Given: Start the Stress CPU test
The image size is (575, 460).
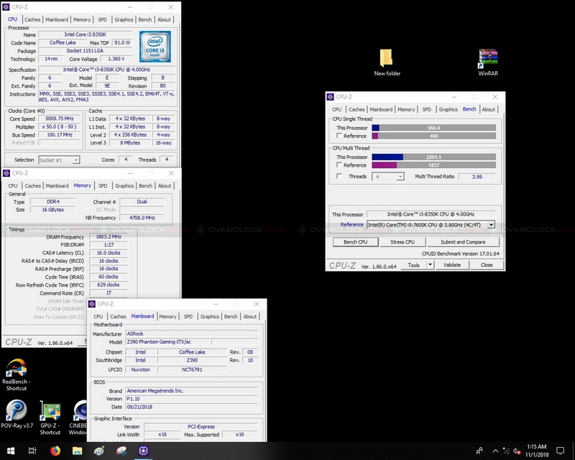Looking at the screenshot, I should click(x=402, y=242).
